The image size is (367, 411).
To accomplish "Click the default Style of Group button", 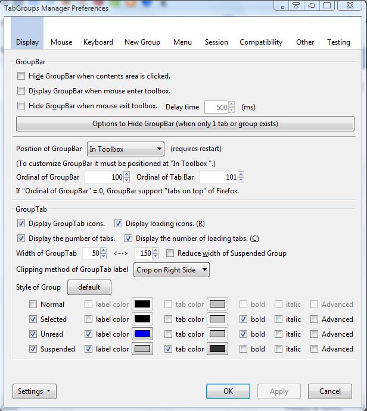I will 89,287.
